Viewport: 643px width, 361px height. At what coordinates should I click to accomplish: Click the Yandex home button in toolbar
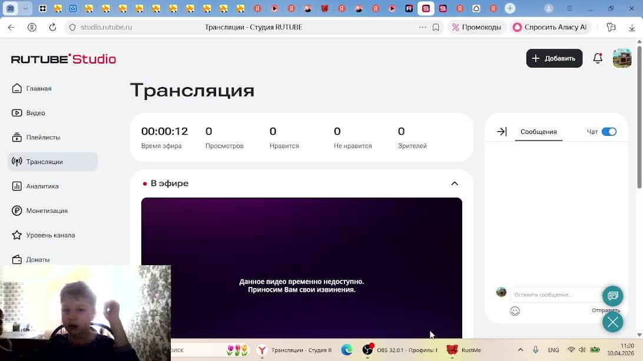pos(32,27)
